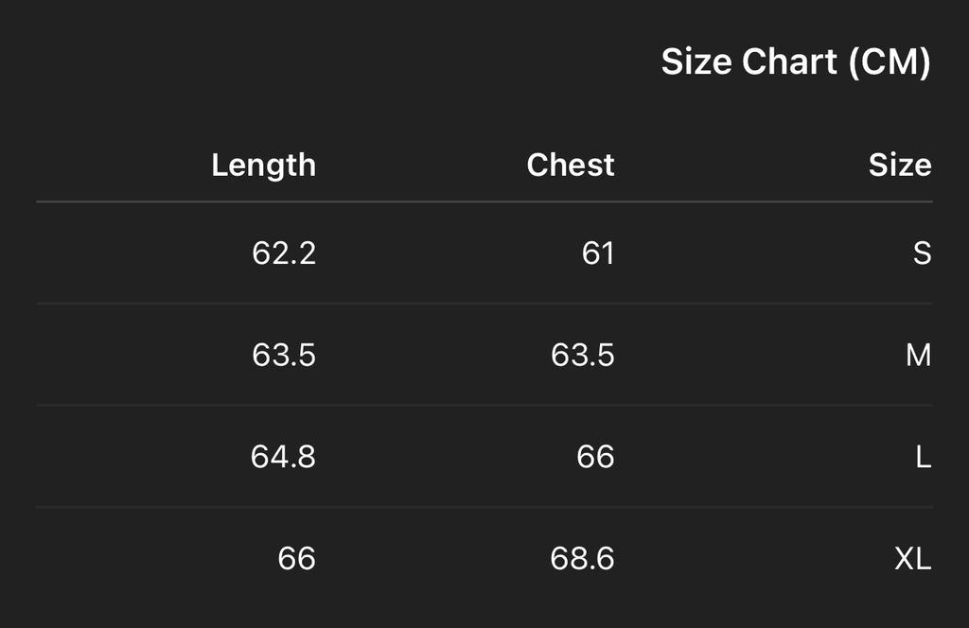Viewport: 969px width, 628px height.
Task: Click the 61 chest value
Action: pyautogui.click(x=598, y=253)
